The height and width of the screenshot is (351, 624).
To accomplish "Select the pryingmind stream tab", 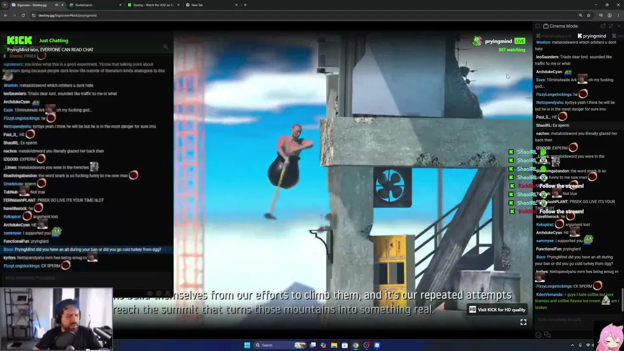I will (x=592, y=36).
